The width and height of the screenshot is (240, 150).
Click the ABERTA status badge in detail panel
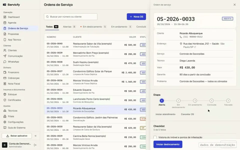point(227,19)
